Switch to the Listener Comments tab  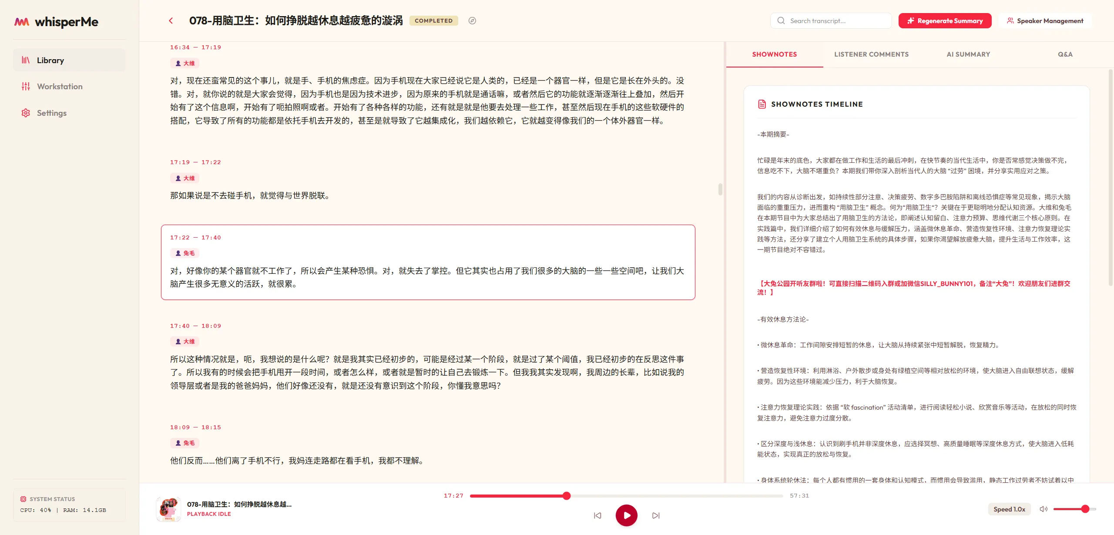(871, 54)
